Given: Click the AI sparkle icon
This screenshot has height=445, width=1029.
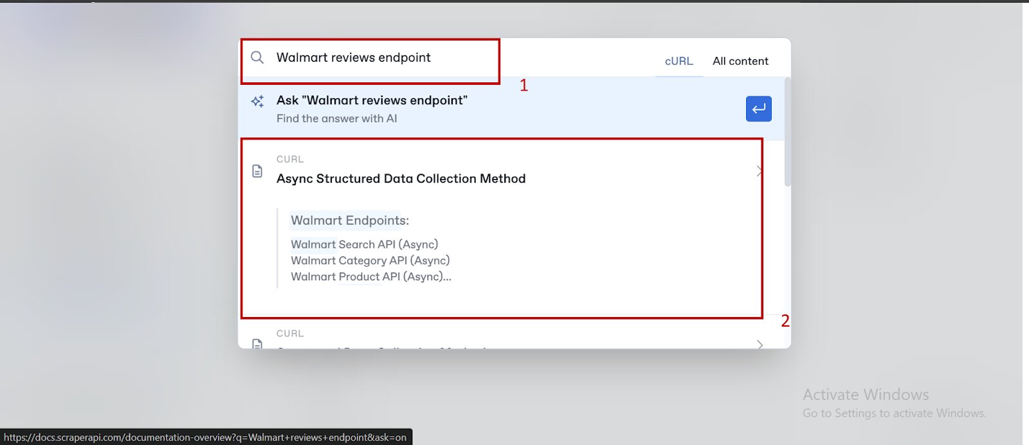Looking at the screenshot, I should pos(257,101).
